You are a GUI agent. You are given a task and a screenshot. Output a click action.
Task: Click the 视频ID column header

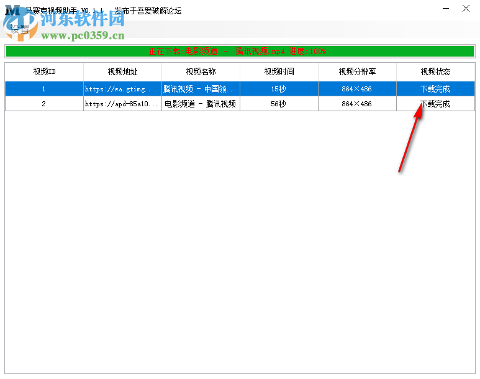coord(44,71)
